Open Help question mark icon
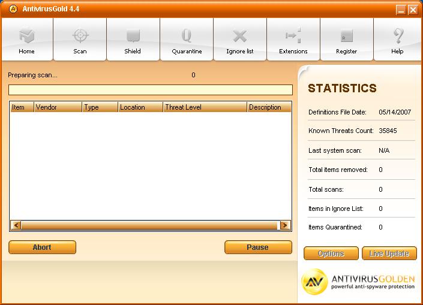 [397, 37]
